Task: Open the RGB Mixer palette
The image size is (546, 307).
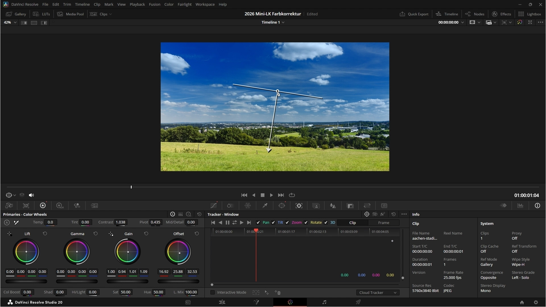Action: (77, 206)
